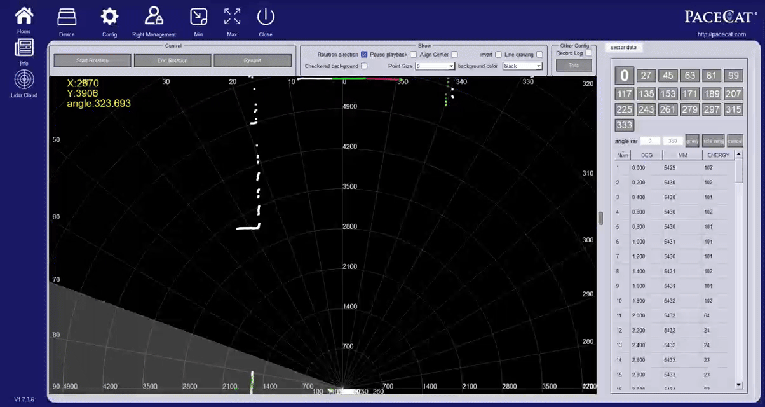Click the DEG column header
765x407 pixels.
(x=647, y=155)
